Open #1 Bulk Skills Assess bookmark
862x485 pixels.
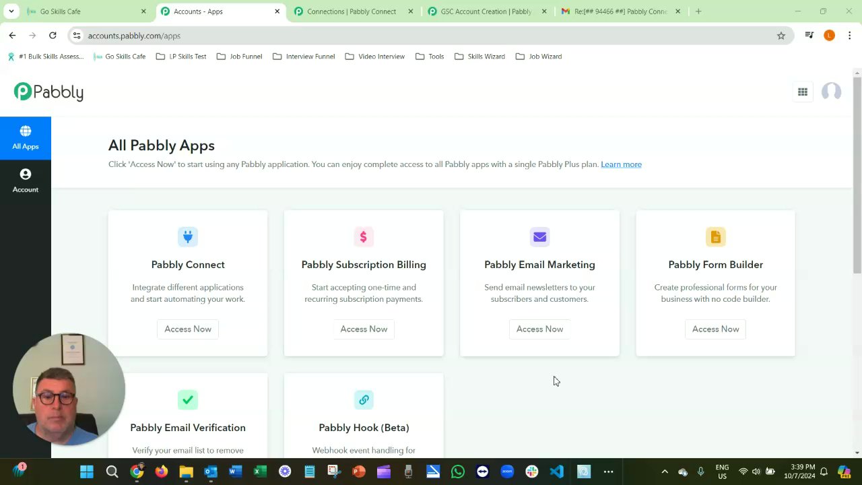point(46,57)
